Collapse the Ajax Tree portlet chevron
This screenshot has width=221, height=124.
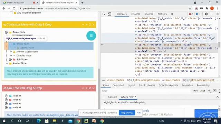[83, 88]
